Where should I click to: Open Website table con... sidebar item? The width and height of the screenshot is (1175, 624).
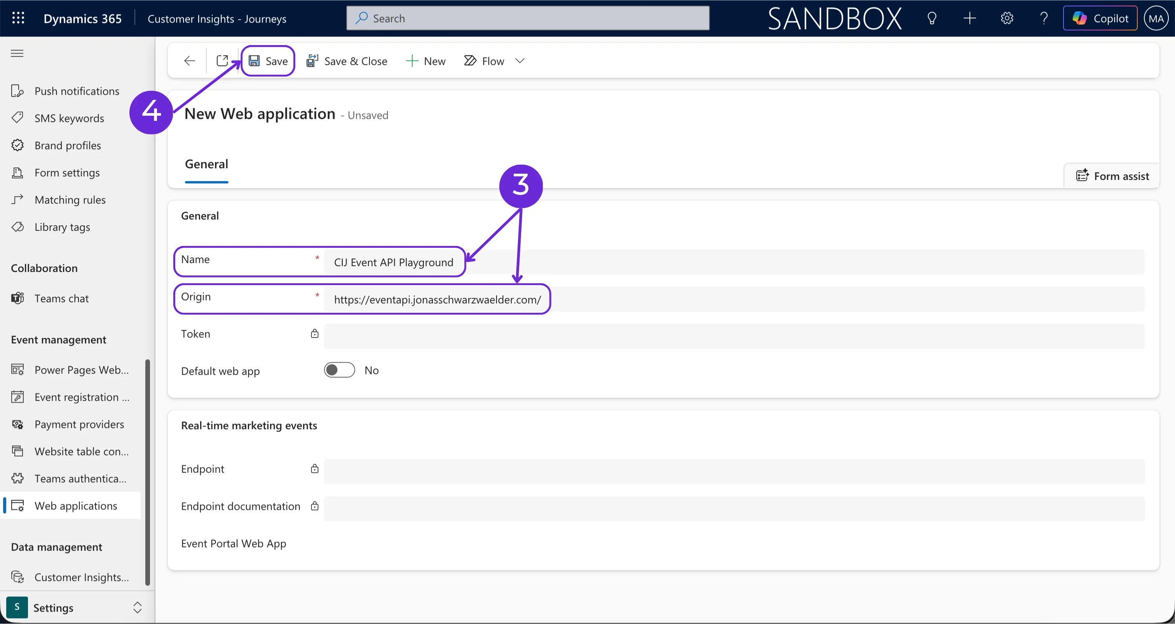click(x=71, y=451)
